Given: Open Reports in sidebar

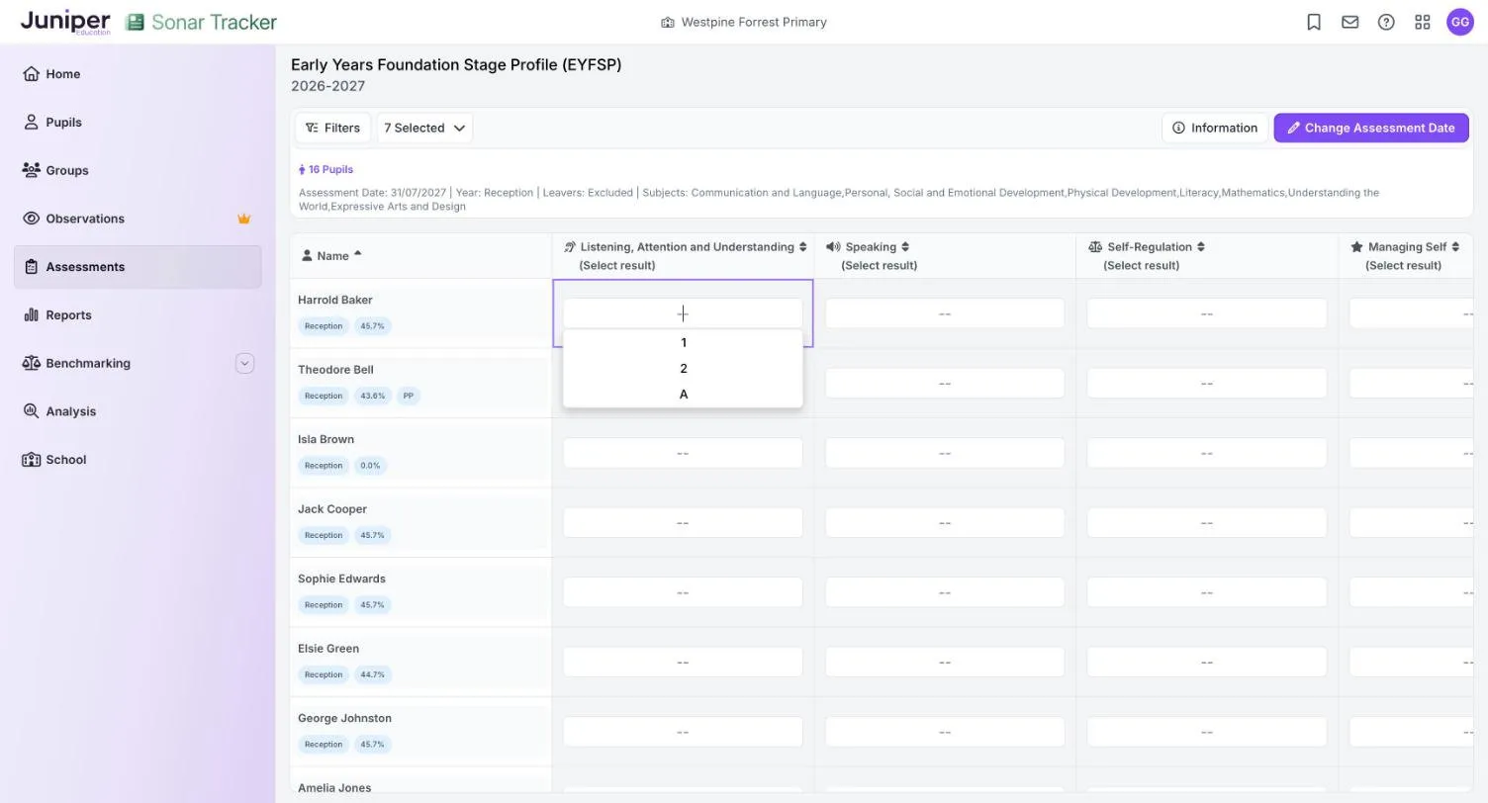Looking at the screenshot, I should 138,315.
